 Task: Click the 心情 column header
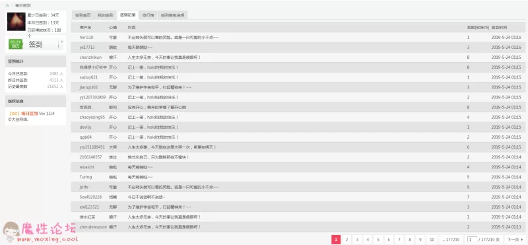[113, 27]
